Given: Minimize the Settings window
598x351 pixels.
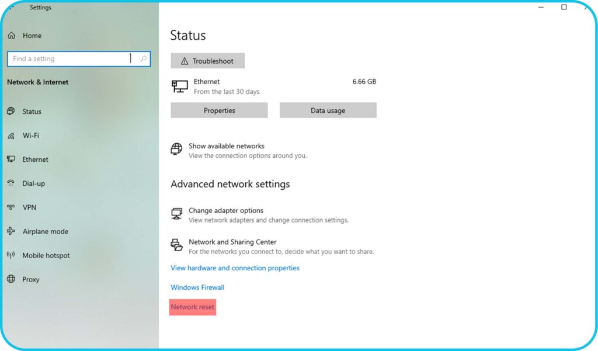Looking at the screenshot, I should coord(541,7).
